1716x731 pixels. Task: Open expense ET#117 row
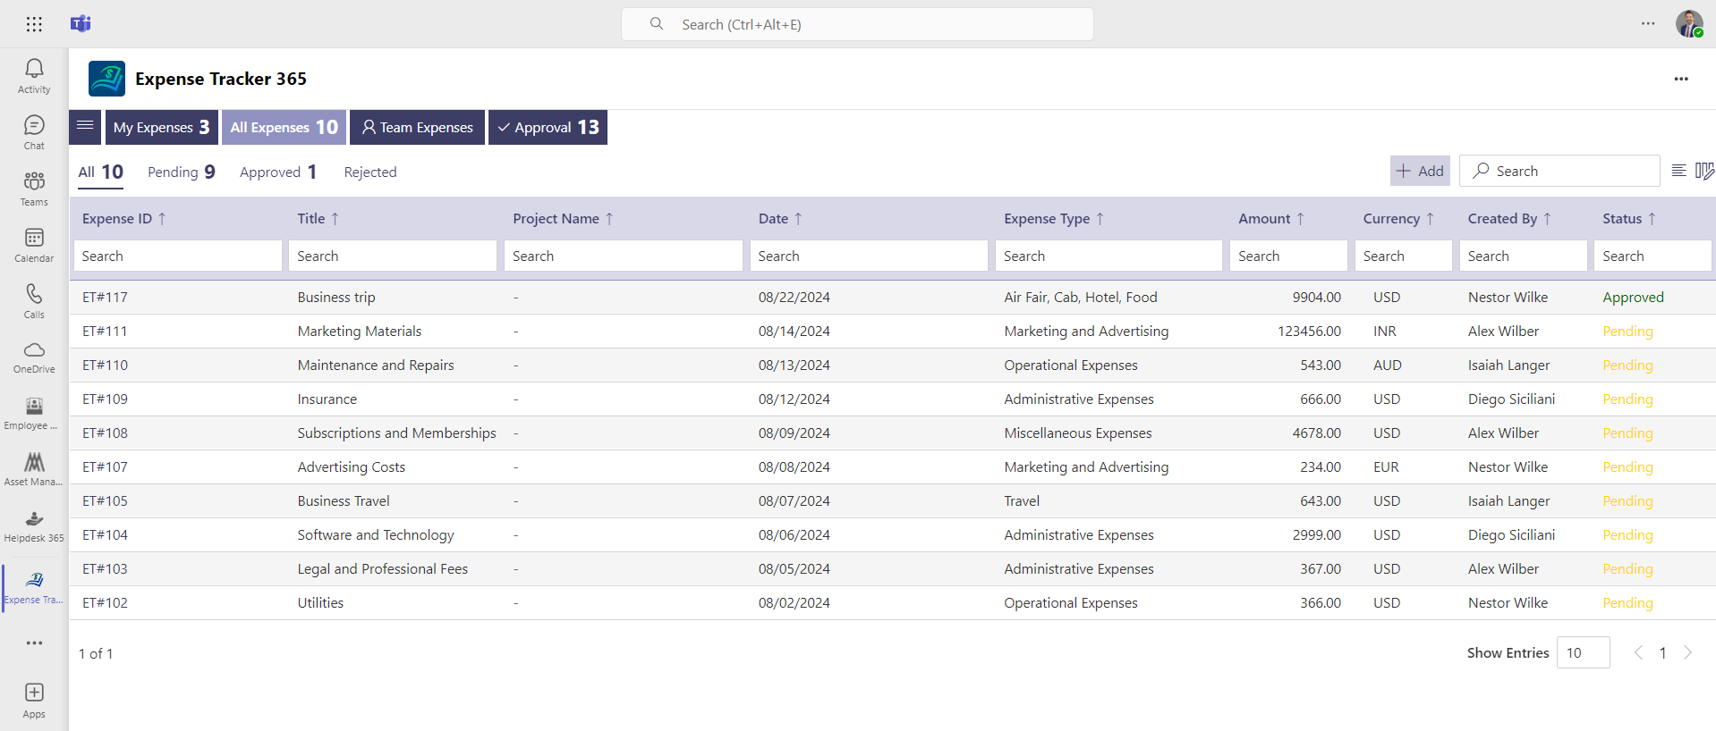[x=892, y=297]
